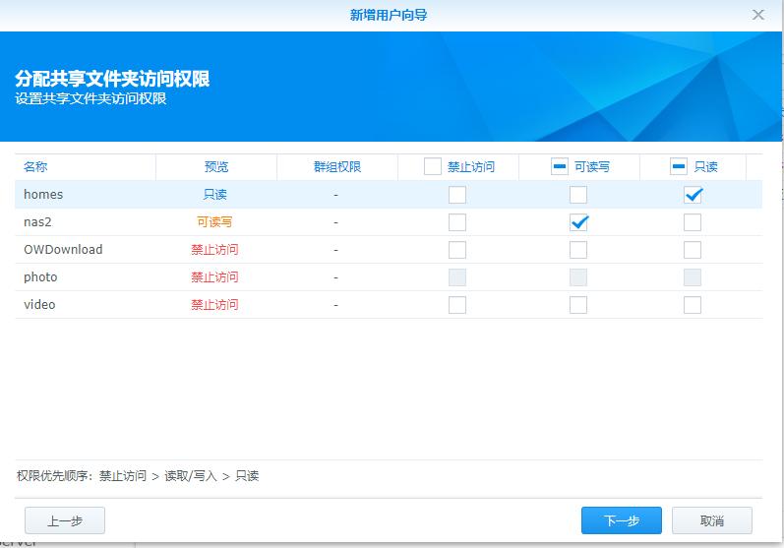The height and width of the screenshot is (548, 784).
Task: Close the 新增用户向导 dialog
Action: [758, 15]
